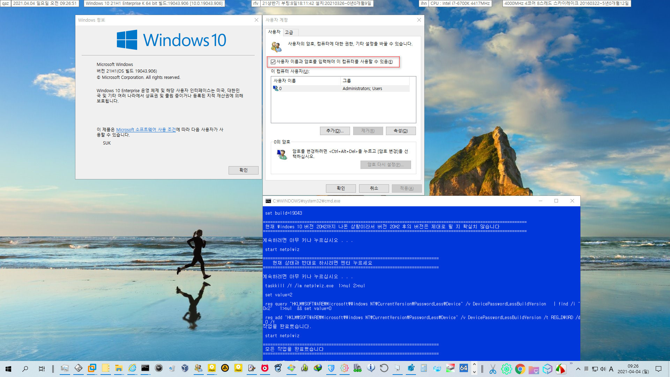
Task: Click Administrators; Users group cell
Action: click(362, 89)
